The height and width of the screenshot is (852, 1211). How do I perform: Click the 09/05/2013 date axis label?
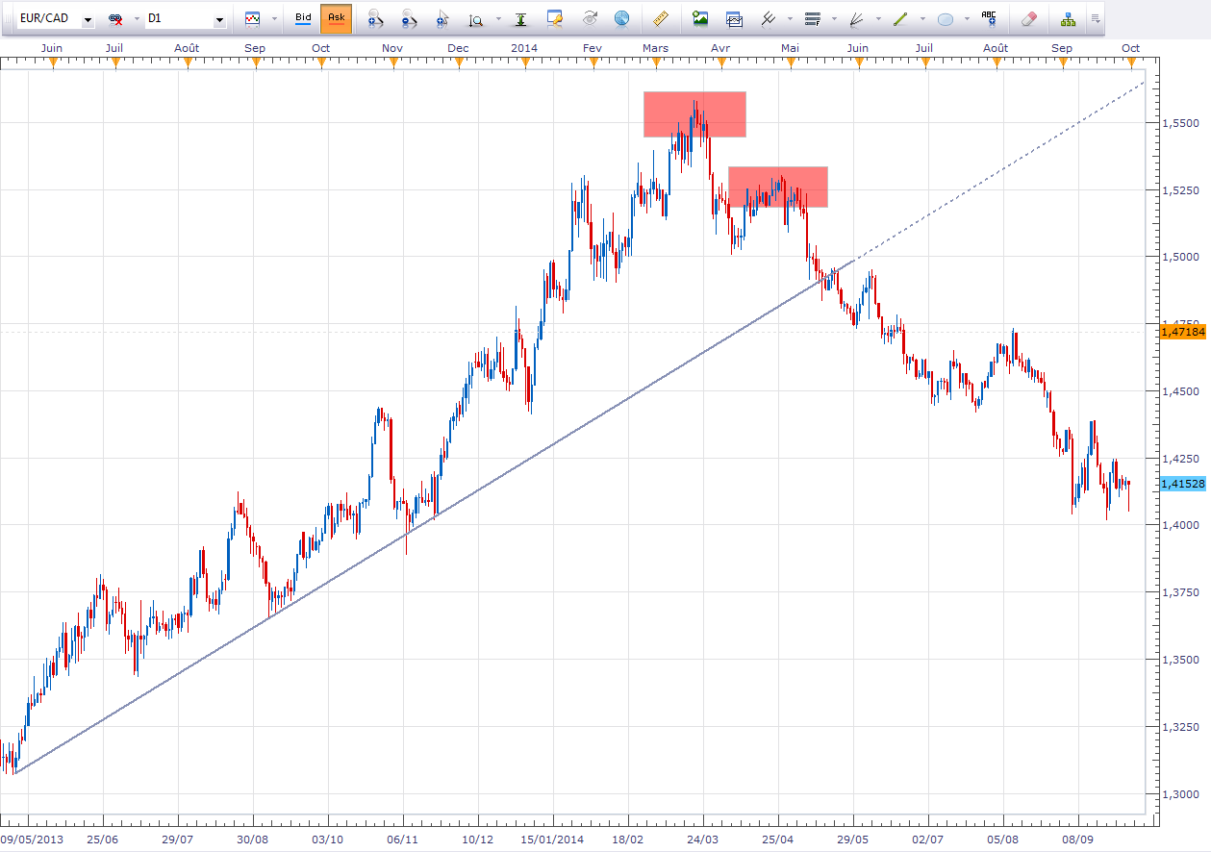point(33,839)
